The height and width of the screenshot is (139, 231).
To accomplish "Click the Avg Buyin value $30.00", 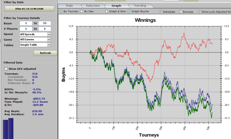I will click(37, 111).
